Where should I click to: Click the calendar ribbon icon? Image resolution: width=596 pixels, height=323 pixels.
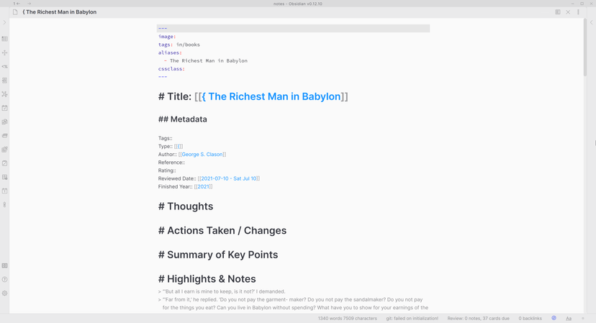(4, 191)
